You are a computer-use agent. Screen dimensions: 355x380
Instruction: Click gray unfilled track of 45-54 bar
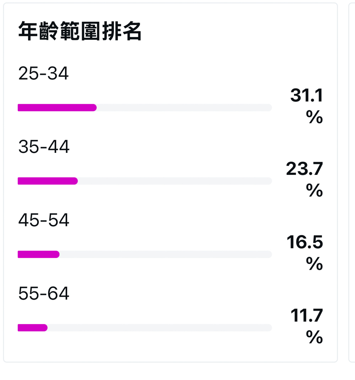click(x=166, y=254)
